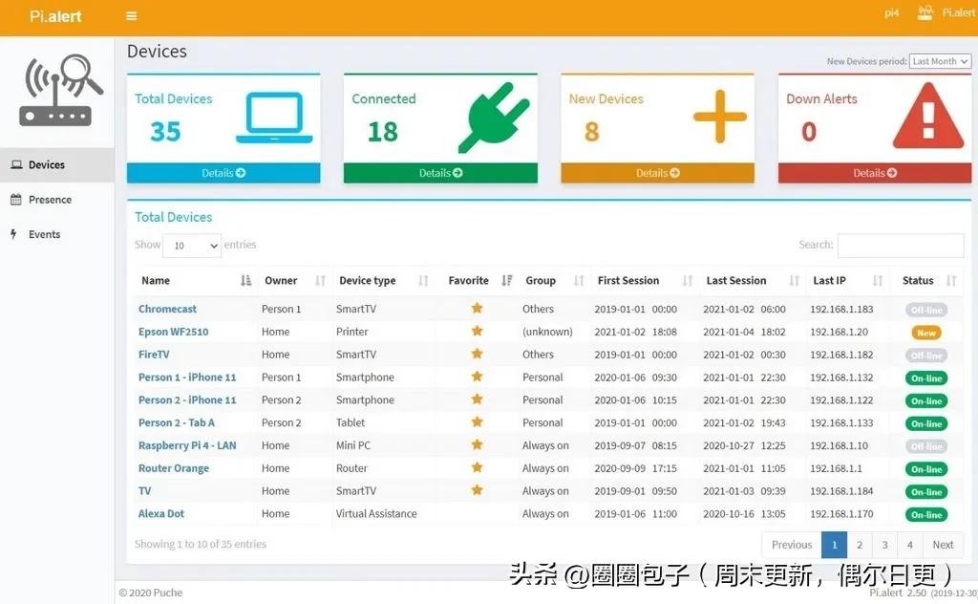Open the Alexa Dot device link
The height and width of the screenshot is (604, 978).
click(161, 514)
